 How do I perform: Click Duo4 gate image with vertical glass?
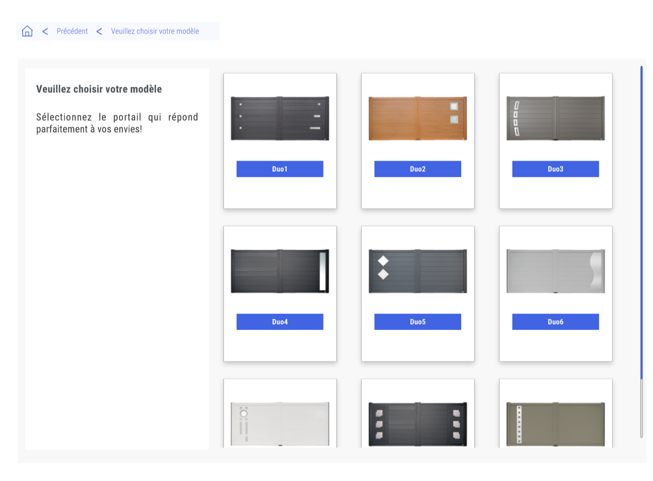click(279, 271)
